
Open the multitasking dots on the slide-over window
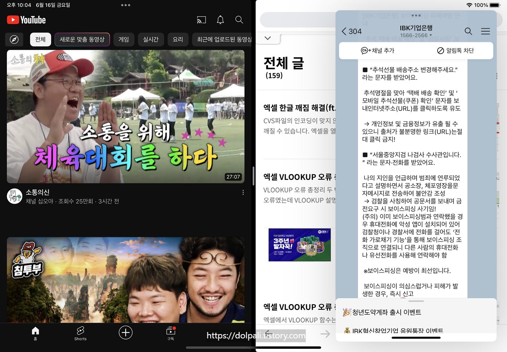click(x=416, y=15)
